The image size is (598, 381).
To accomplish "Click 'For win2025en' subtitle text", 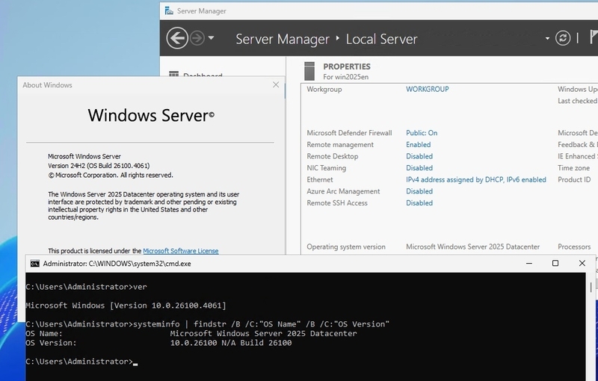I will pyautogui.click(x=345, y=77).
